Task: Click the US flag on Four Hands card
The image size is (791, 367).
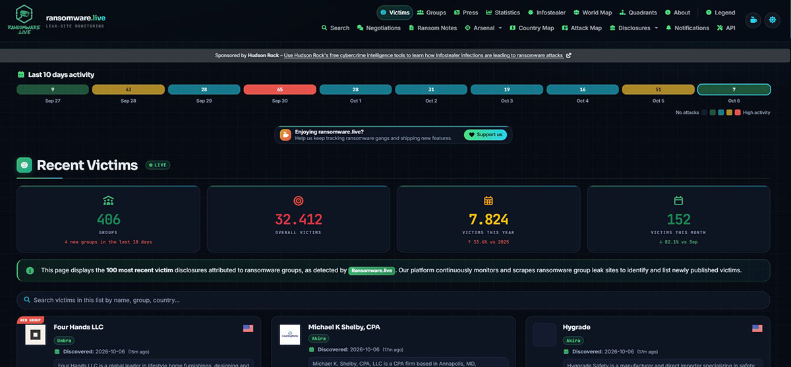Action: (249, 328)
